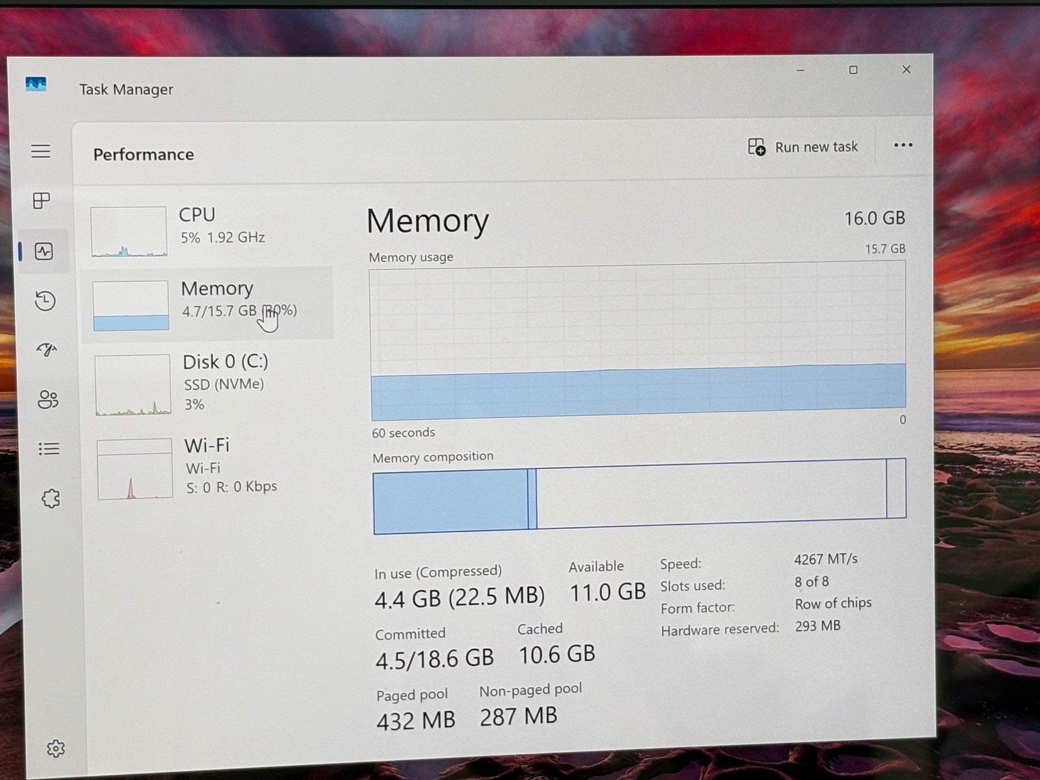Open Task Manager settings gear
This screenshot has width=1040, height=780.
pos(56,749)
